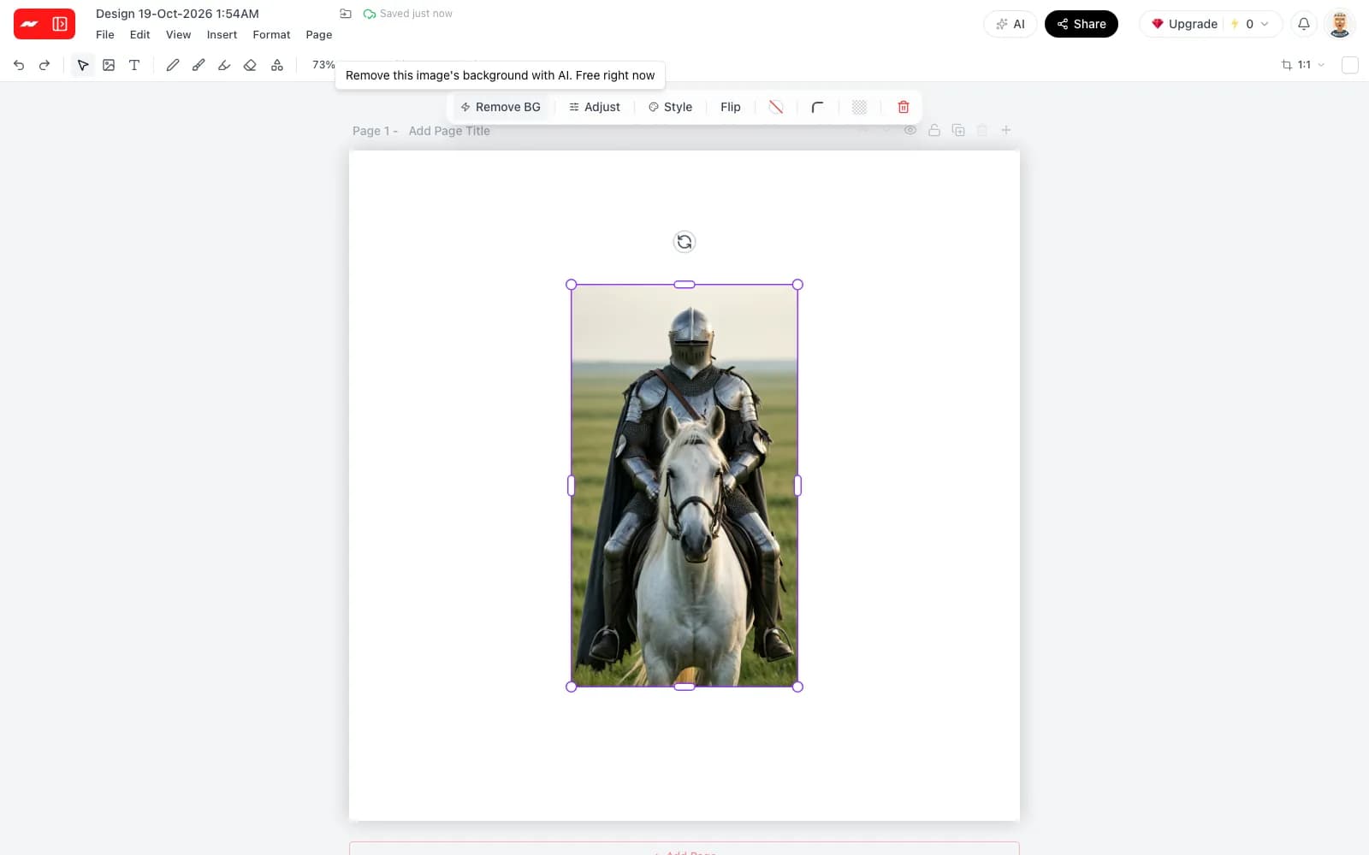Viewport: 1369px width, 855px height.
Task: Open the View menu
Action: 178,35
